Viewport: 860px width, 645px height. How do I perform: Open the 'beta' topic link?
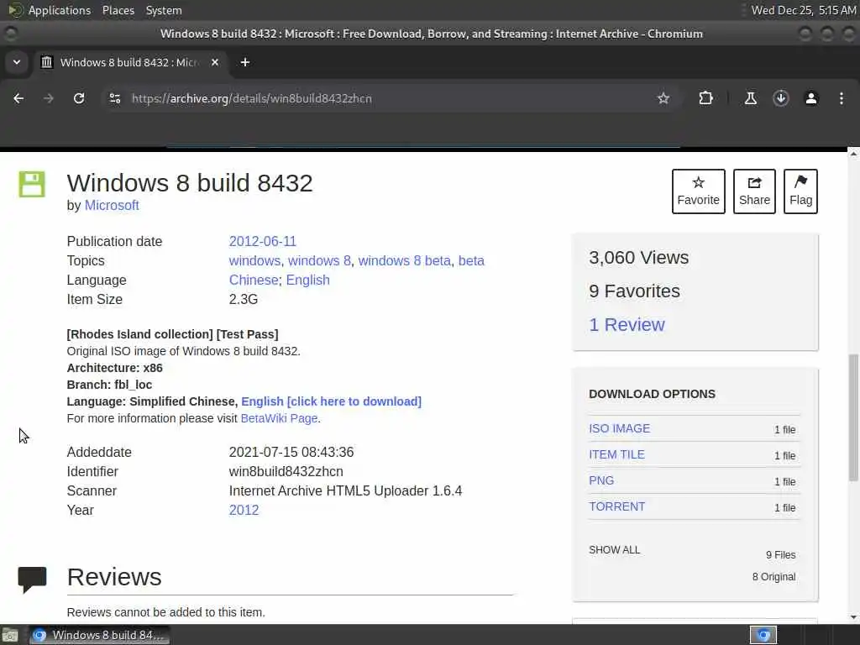coord(471,260)
